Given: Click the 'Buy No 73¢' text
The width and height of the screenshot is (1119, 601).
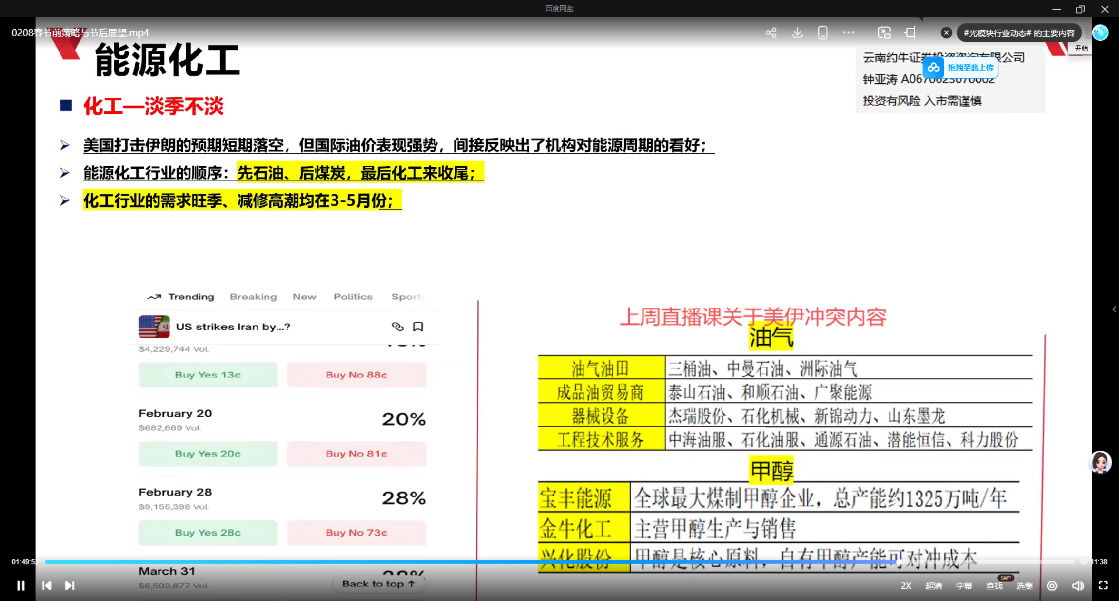Looking at the screenshot, I should pos(357,533).
